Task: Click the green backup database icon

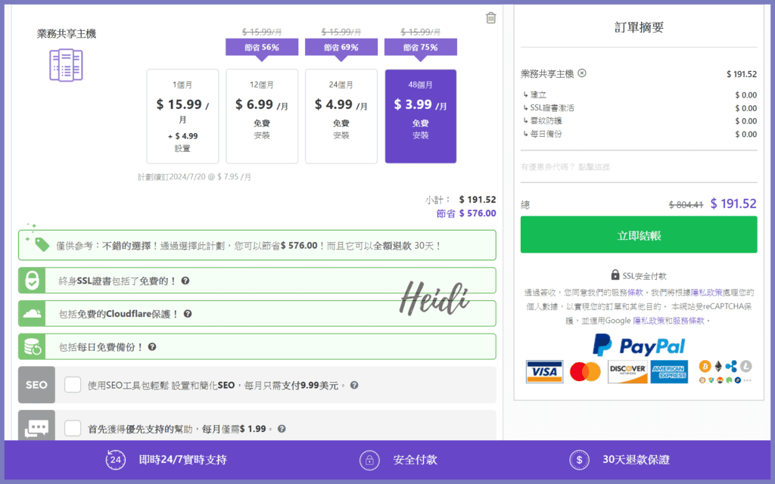Action: (x=32, y=346)
